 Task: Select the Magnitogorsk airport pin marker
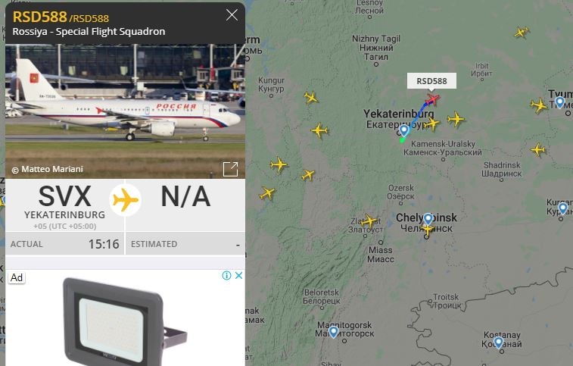[x=333, y=332]
